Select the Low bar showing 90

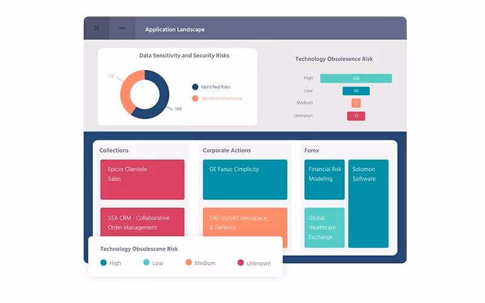point(356,91)
